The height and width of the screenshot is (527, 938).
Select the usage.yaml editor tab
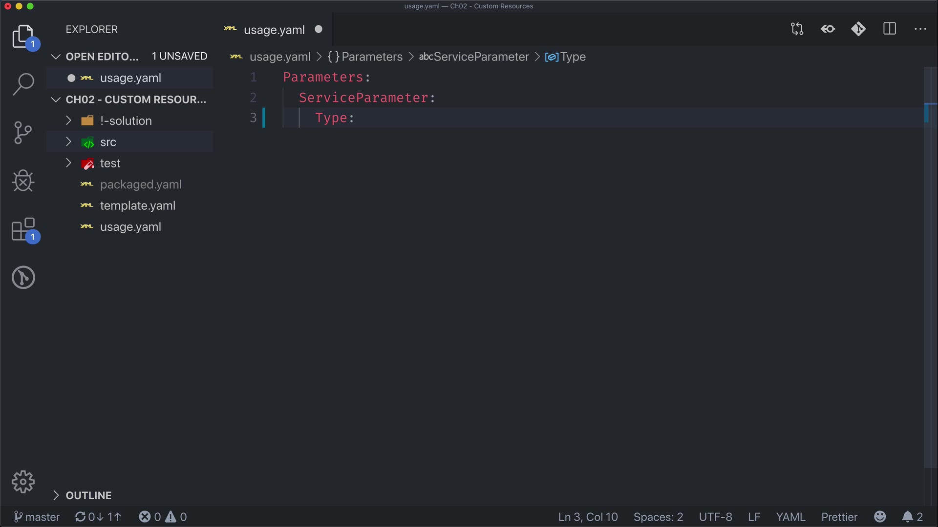[274, 30]
